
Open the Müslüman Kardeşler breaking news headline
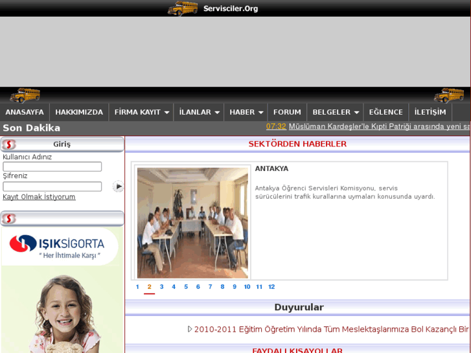tap(380, 126)
